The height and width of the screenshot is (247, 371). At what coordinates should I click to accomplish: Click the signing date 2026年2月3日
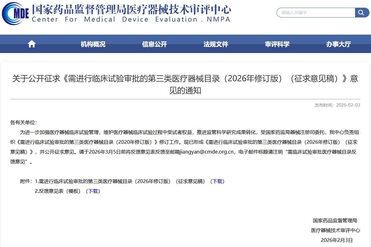click(x=337, y=240)
